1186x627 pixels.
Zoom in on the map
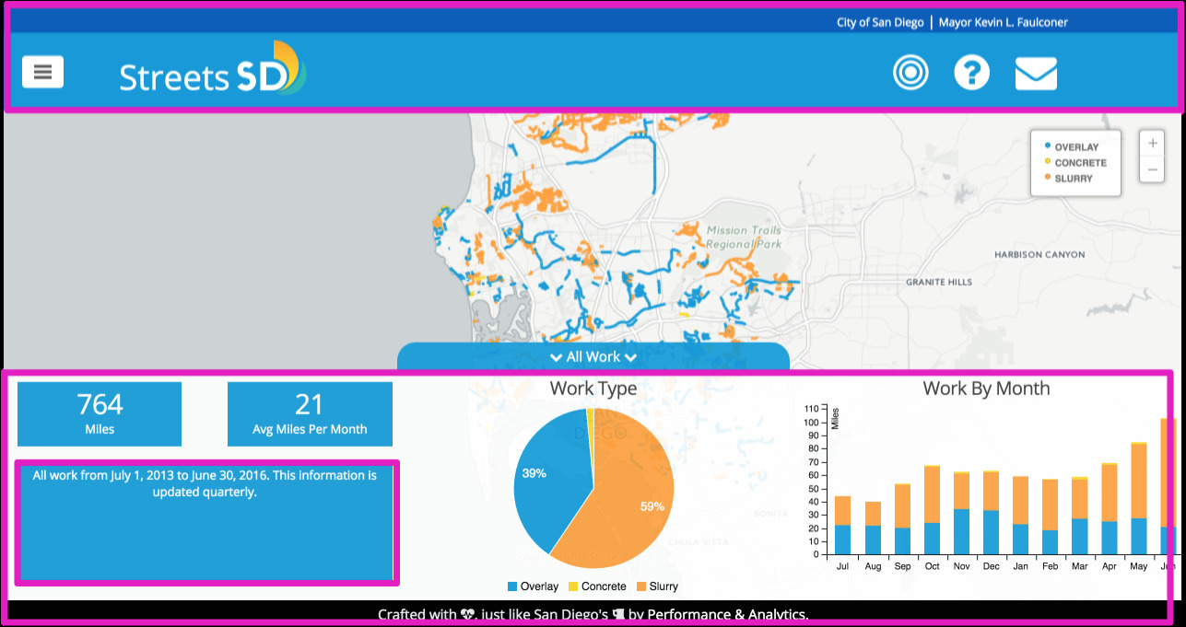(x=1152, y=144)
